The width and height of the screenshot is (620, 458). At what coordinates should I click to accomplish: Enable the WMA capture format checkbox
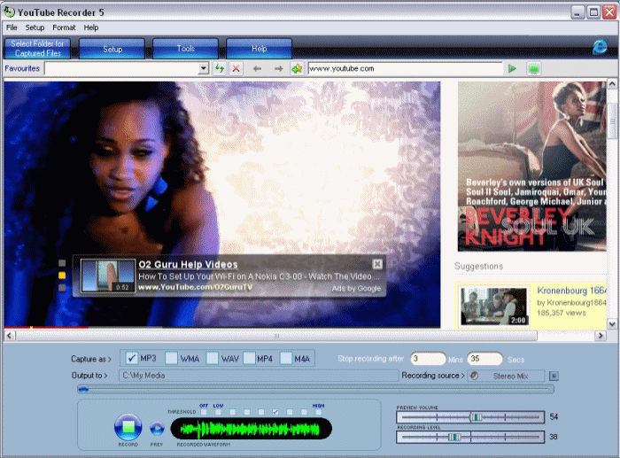171,358
